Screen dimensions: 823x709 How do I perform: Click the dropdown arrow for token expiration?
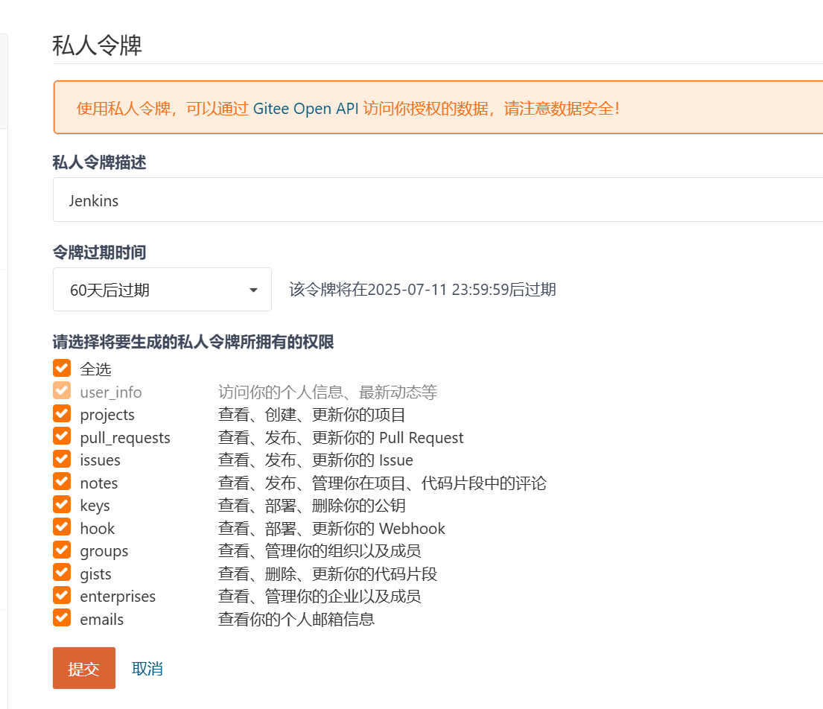253,290
